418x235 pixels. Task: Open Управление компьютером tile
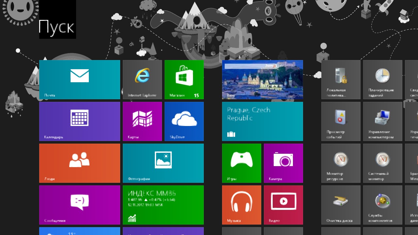click(383, 121)
